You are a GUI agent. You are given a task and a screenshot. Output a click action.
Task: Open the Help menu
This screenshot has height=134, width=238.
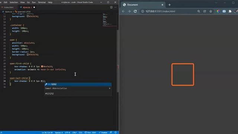pyautogui.click(x=50, y=2)
